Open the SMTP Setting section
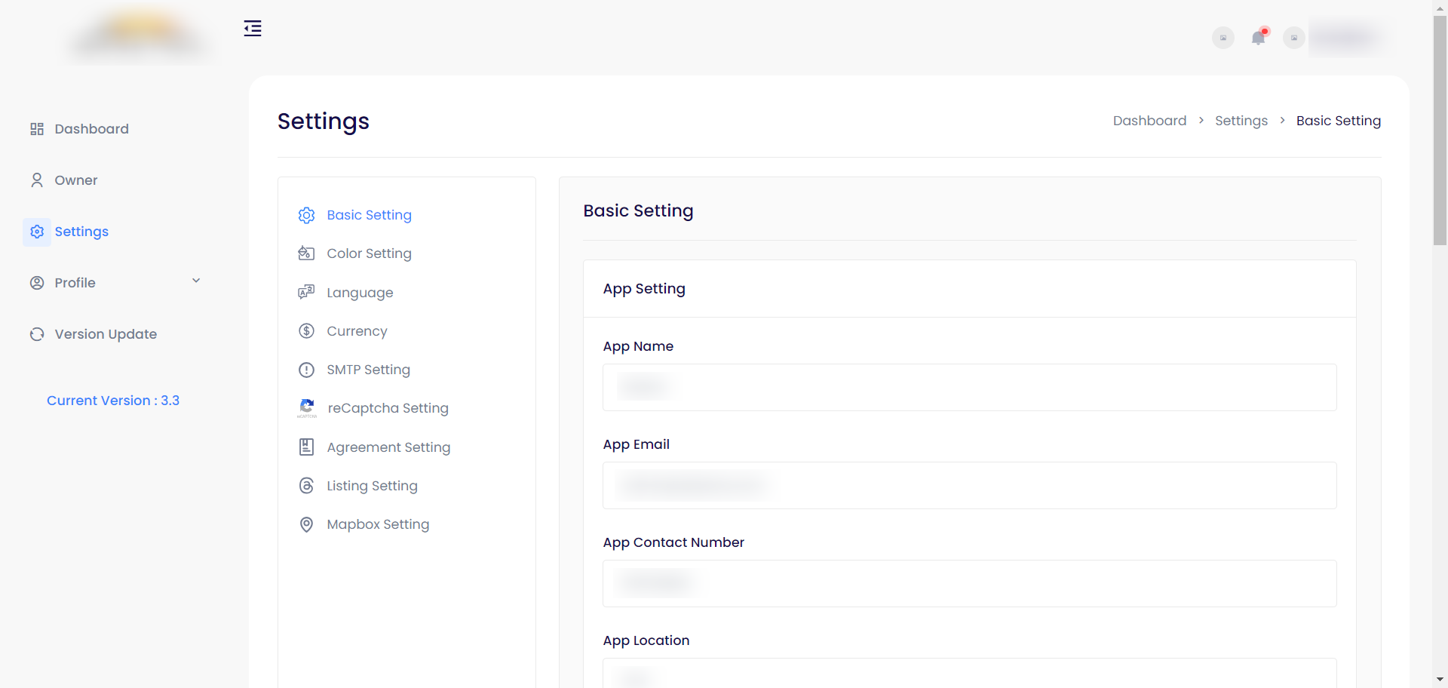This screenshot has height=688, width=1448. [x=368, y=370]
